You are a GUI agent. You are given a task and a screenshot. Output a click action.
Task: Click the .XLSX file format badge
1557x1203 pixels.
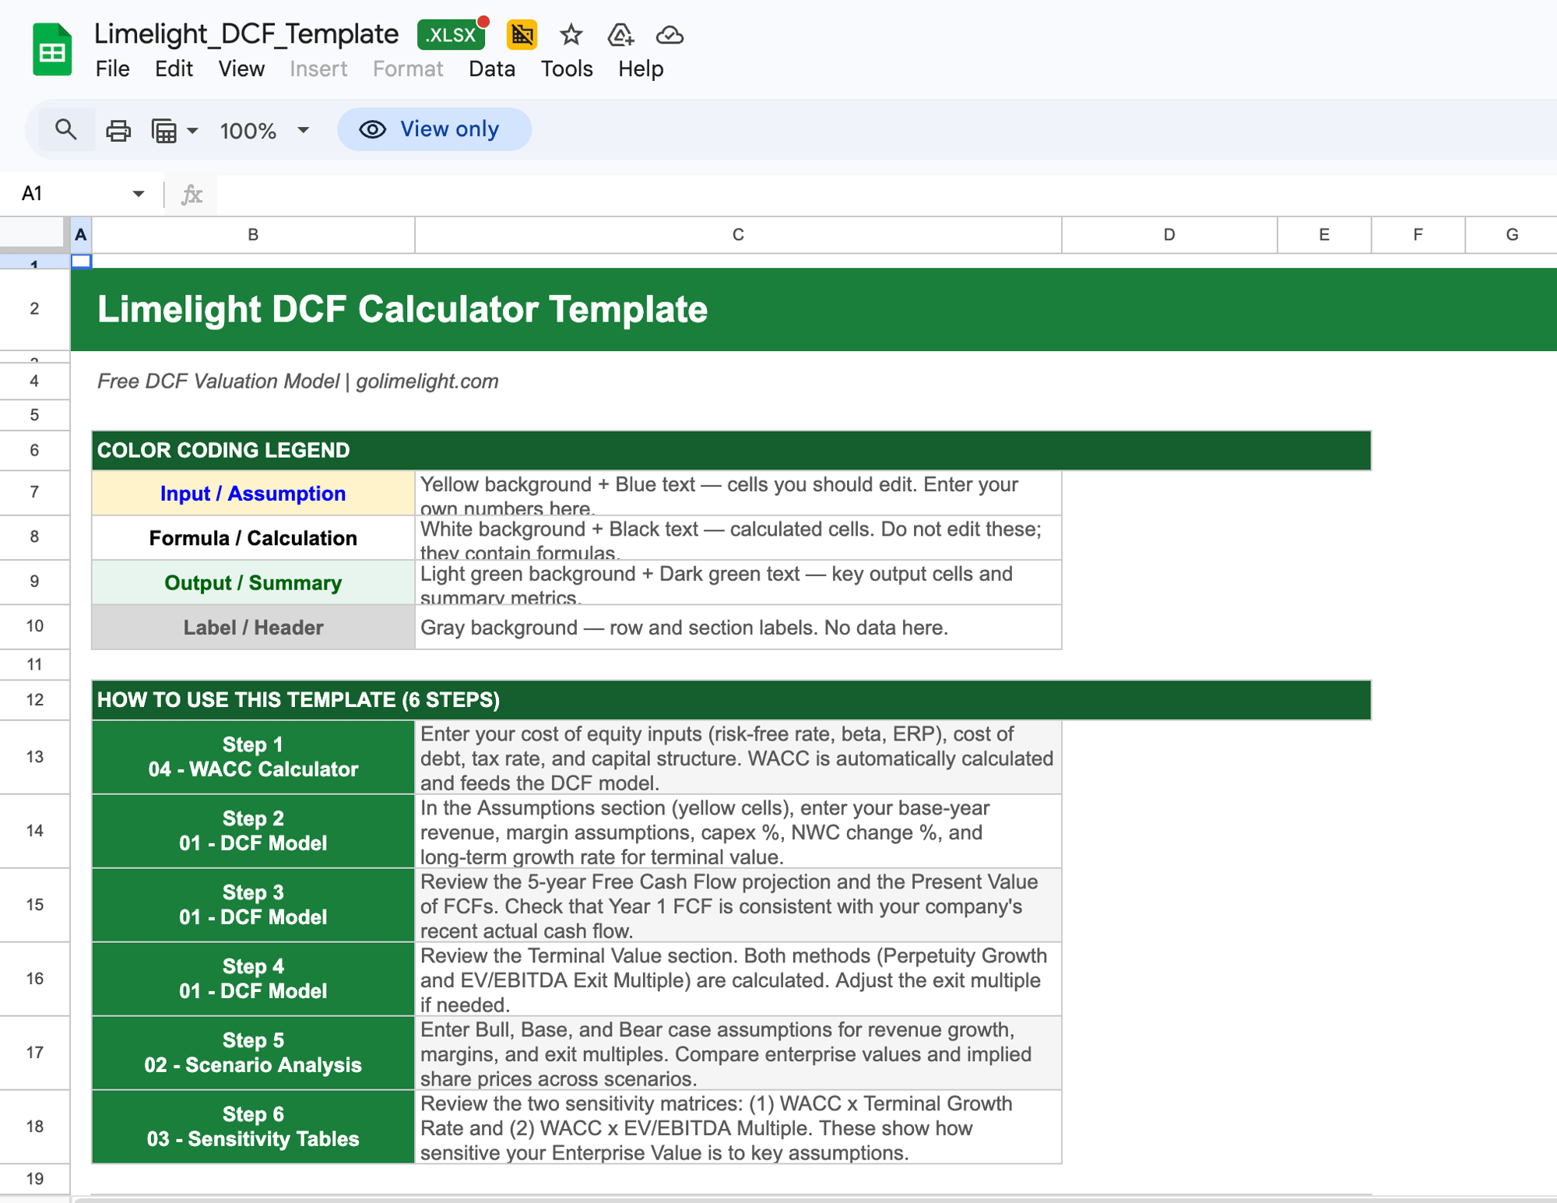coord(452,35)
